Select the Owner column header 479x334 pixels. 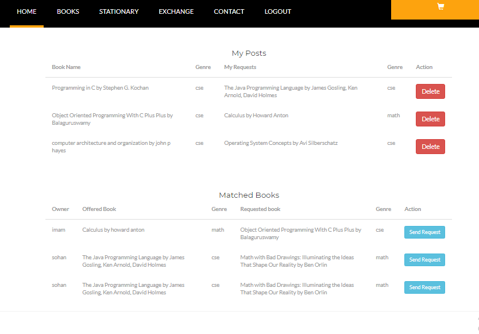(x=60, y=209)
